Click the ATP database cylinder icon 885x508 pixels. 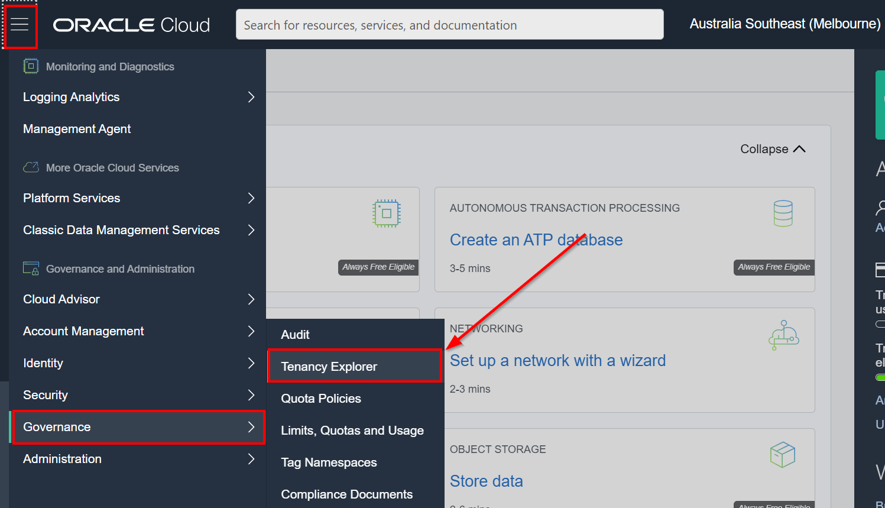[783, 213]
